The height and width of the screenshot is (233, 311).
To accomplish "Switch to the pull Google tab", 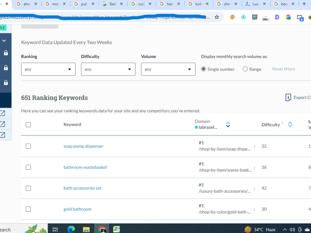I will click(84, 4).
